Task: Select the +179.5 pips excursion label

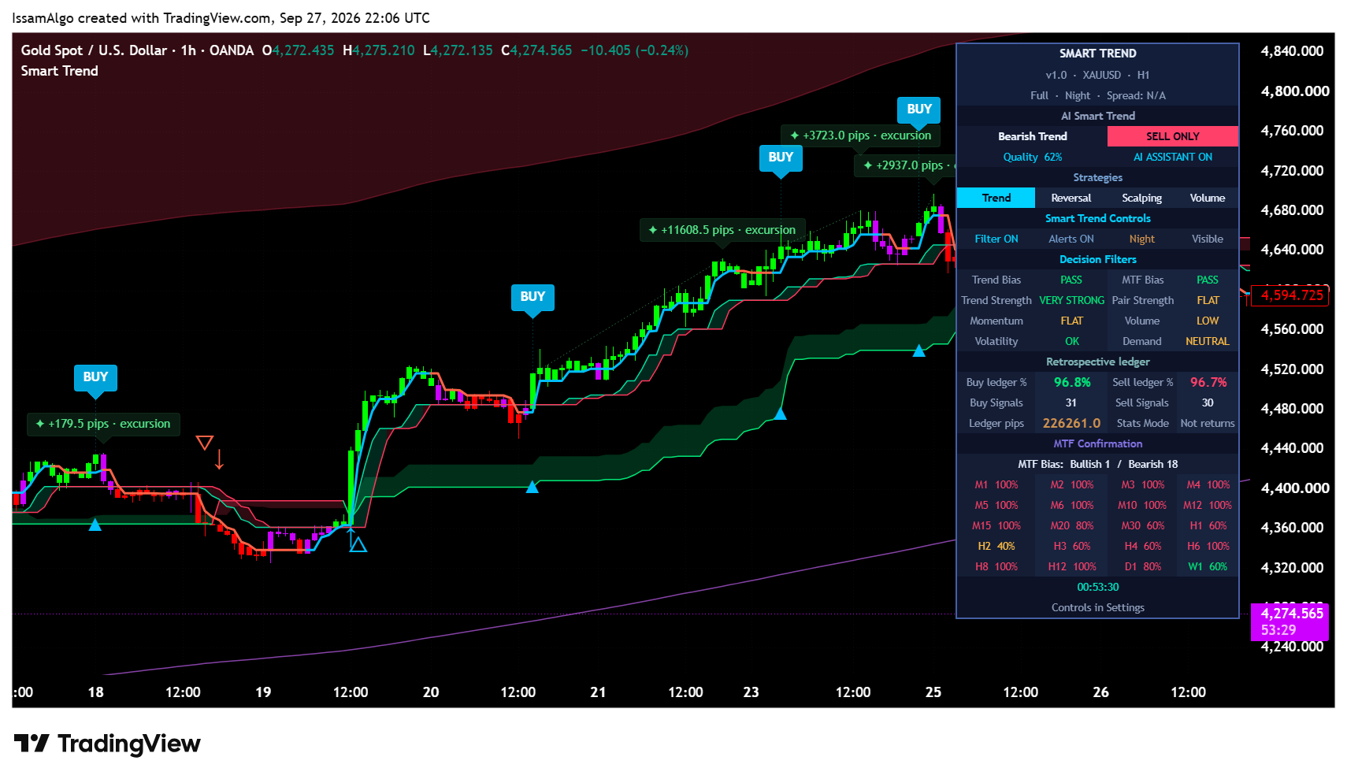Action: 103,424
